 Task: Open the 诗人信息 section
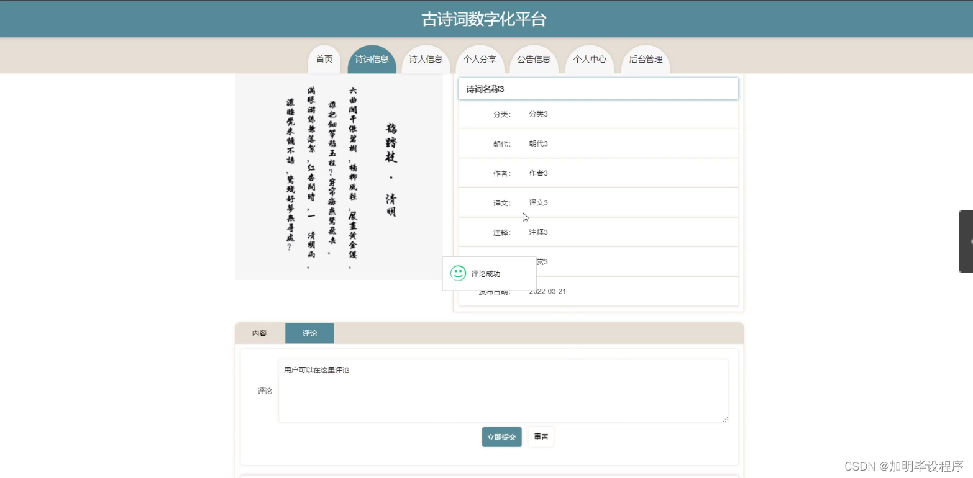pos(426,60)
